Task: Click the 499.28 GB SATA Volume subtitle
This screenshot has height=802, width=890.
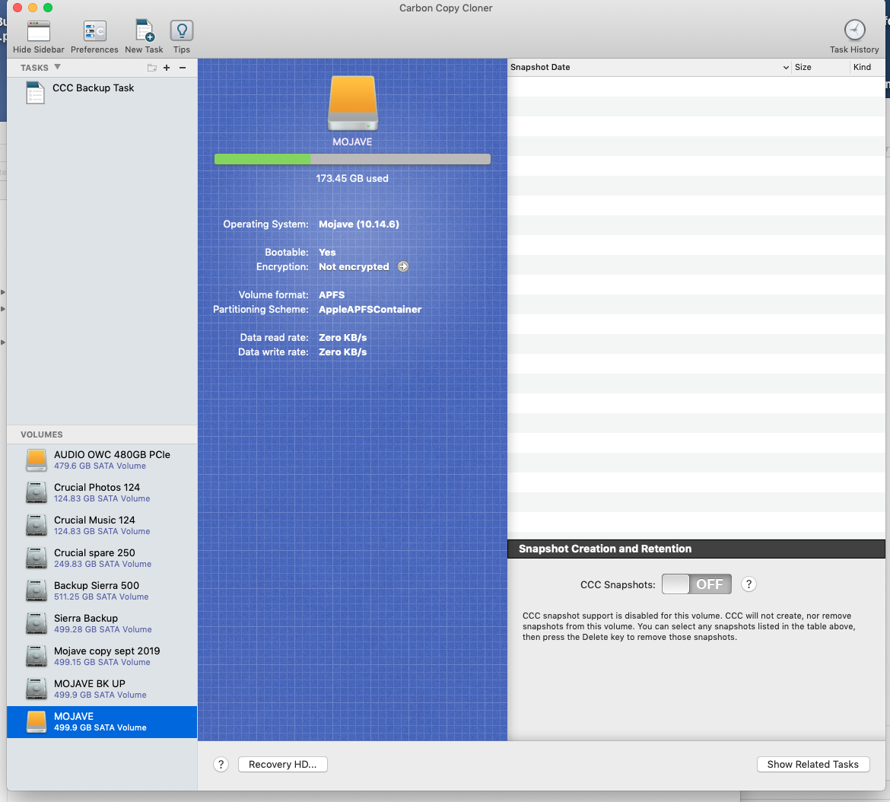Action: (103, 629)
